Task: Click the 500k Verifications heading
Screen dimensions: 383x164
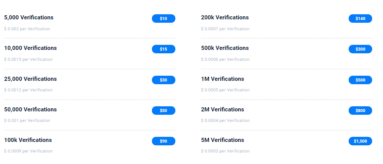Action: pyautogui.click(x=225, y=48)
